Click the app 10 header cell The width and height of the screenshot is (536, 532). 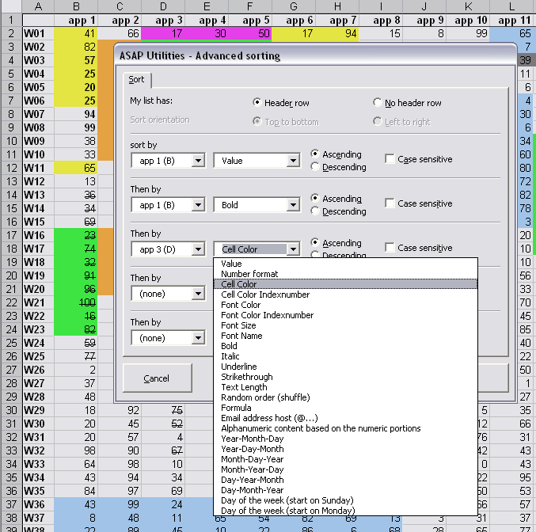(x=468, y=20)
